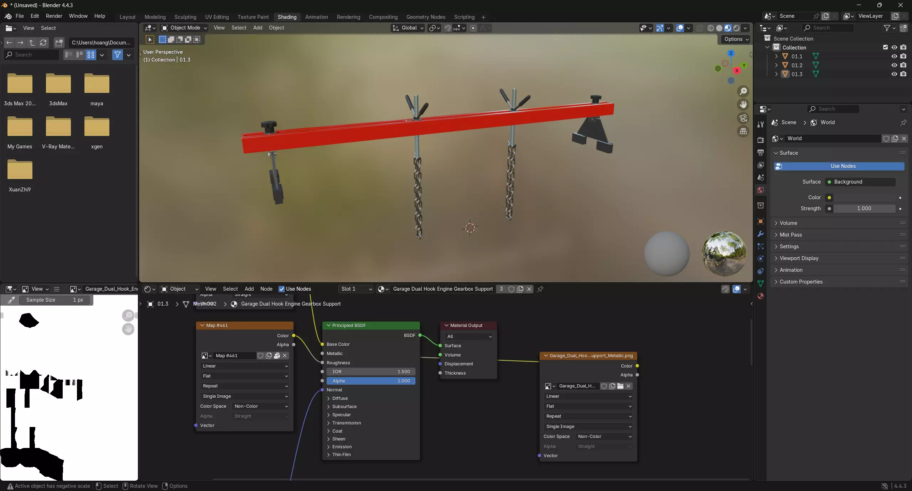This screenshot has height=491, width=912.
Task: Disable rendering for object 01.3
Action: tap(903, 74)
